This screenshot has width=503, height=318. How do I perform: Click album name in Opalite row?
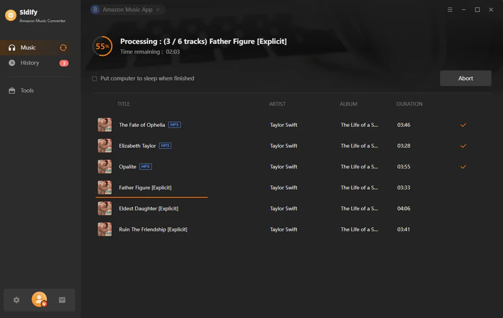tap(359, 167)
